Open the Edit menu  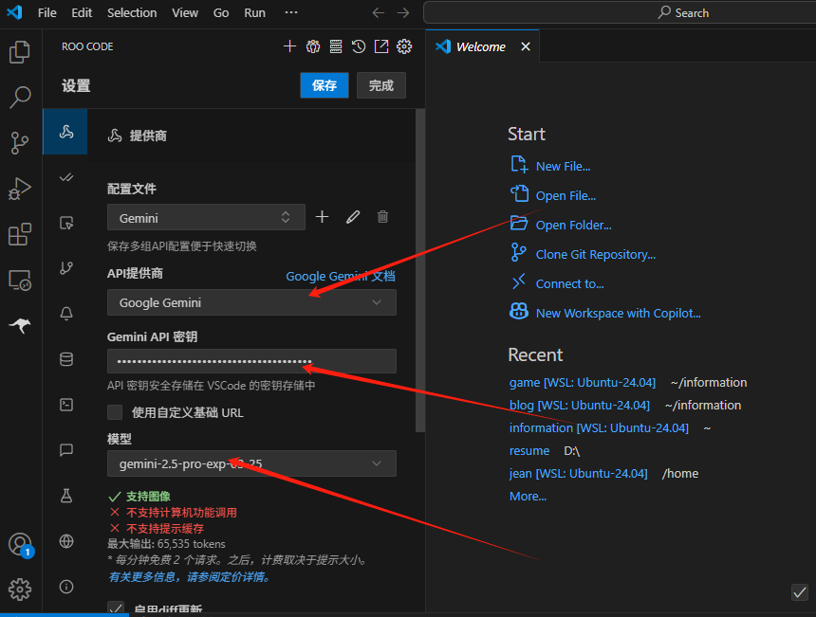click(x=82, y=13)
